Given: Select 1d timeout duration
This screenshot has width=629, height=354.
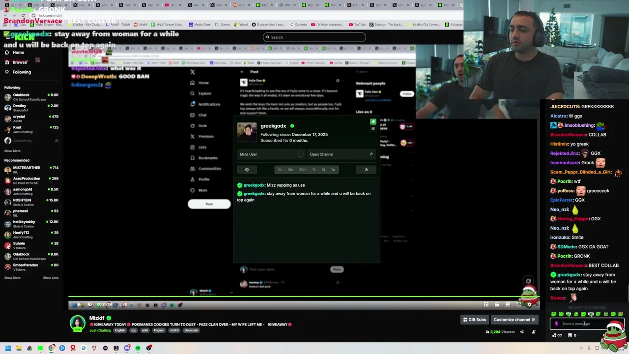Looking at the screenshot, I should pyautogui.click(x=323, y=170).
